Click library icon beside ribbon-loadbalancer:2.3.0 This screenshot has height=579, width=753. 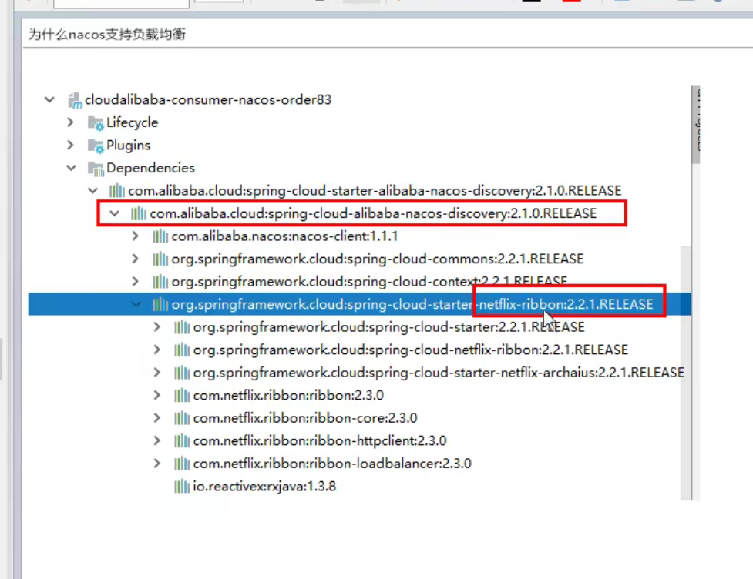coord(182,464)
